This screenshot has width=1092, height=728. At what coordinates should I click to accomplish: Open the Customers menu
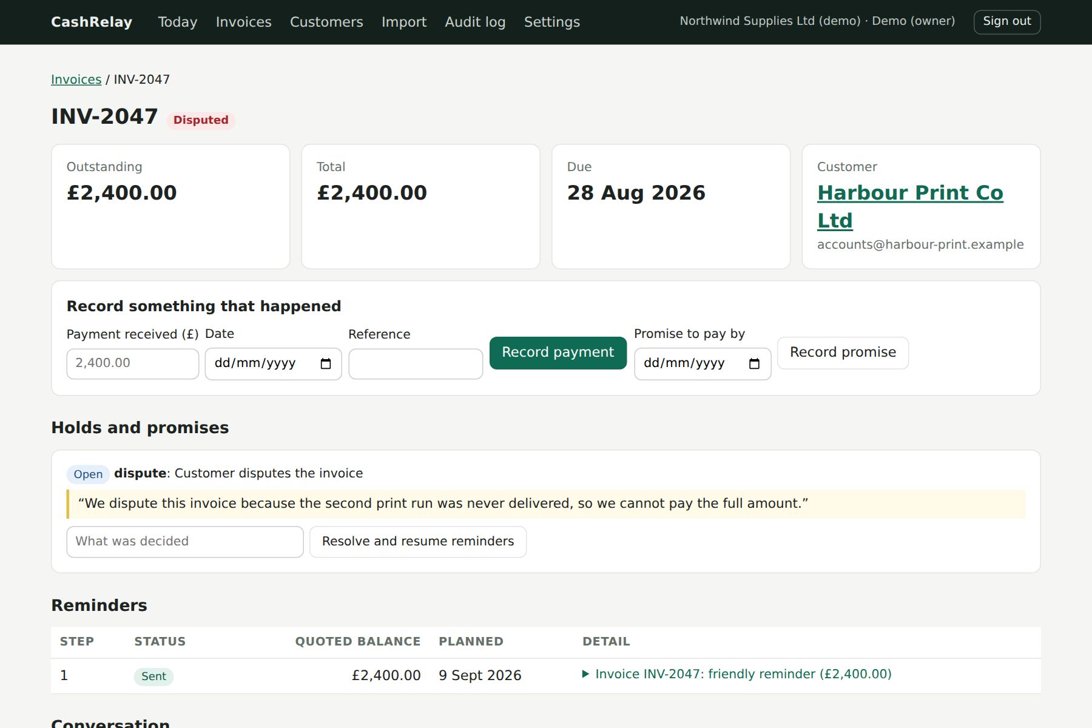(326, 22)
